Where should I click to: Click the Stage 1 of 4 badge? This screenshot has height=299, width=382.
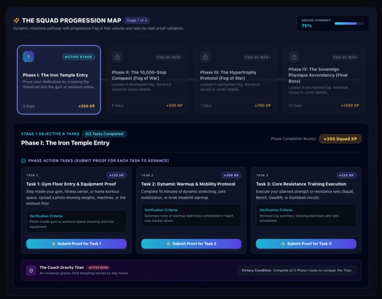(137, 20)
